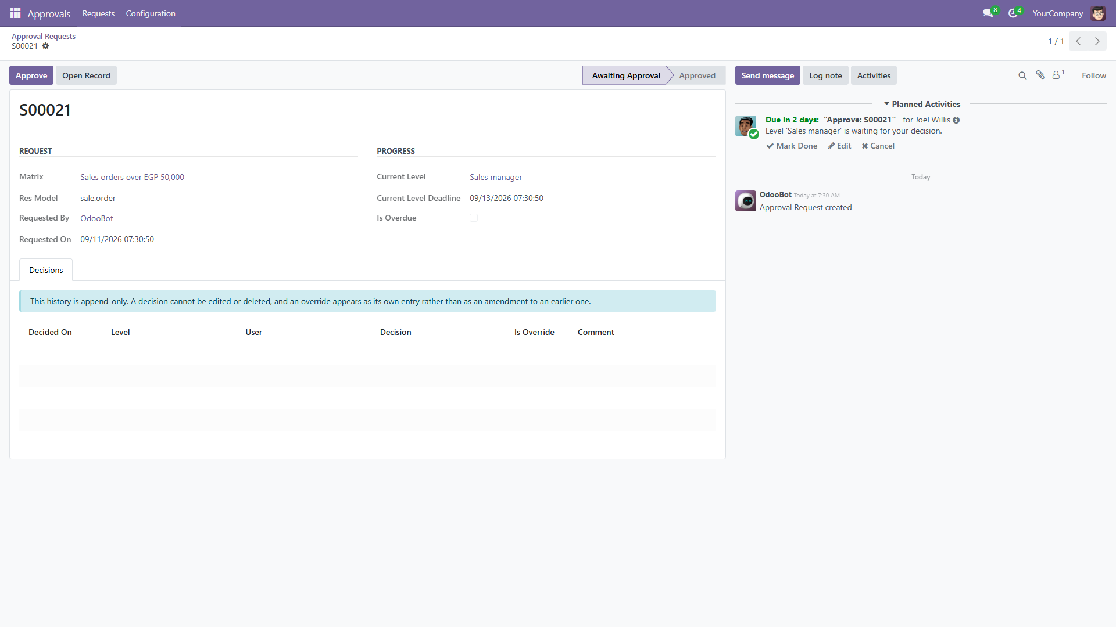The height and width of the screenshot is (627, 1116).
Task: Click Send message in chatter
Action: coord(767,75)
